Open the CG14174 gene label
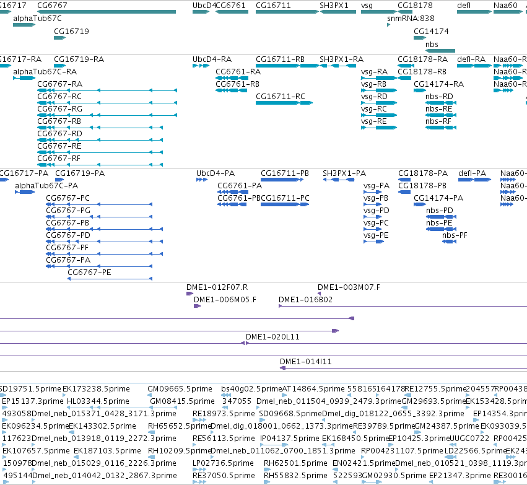The width and height of the screenshot is (527, 485). click(x=431, y=31)
